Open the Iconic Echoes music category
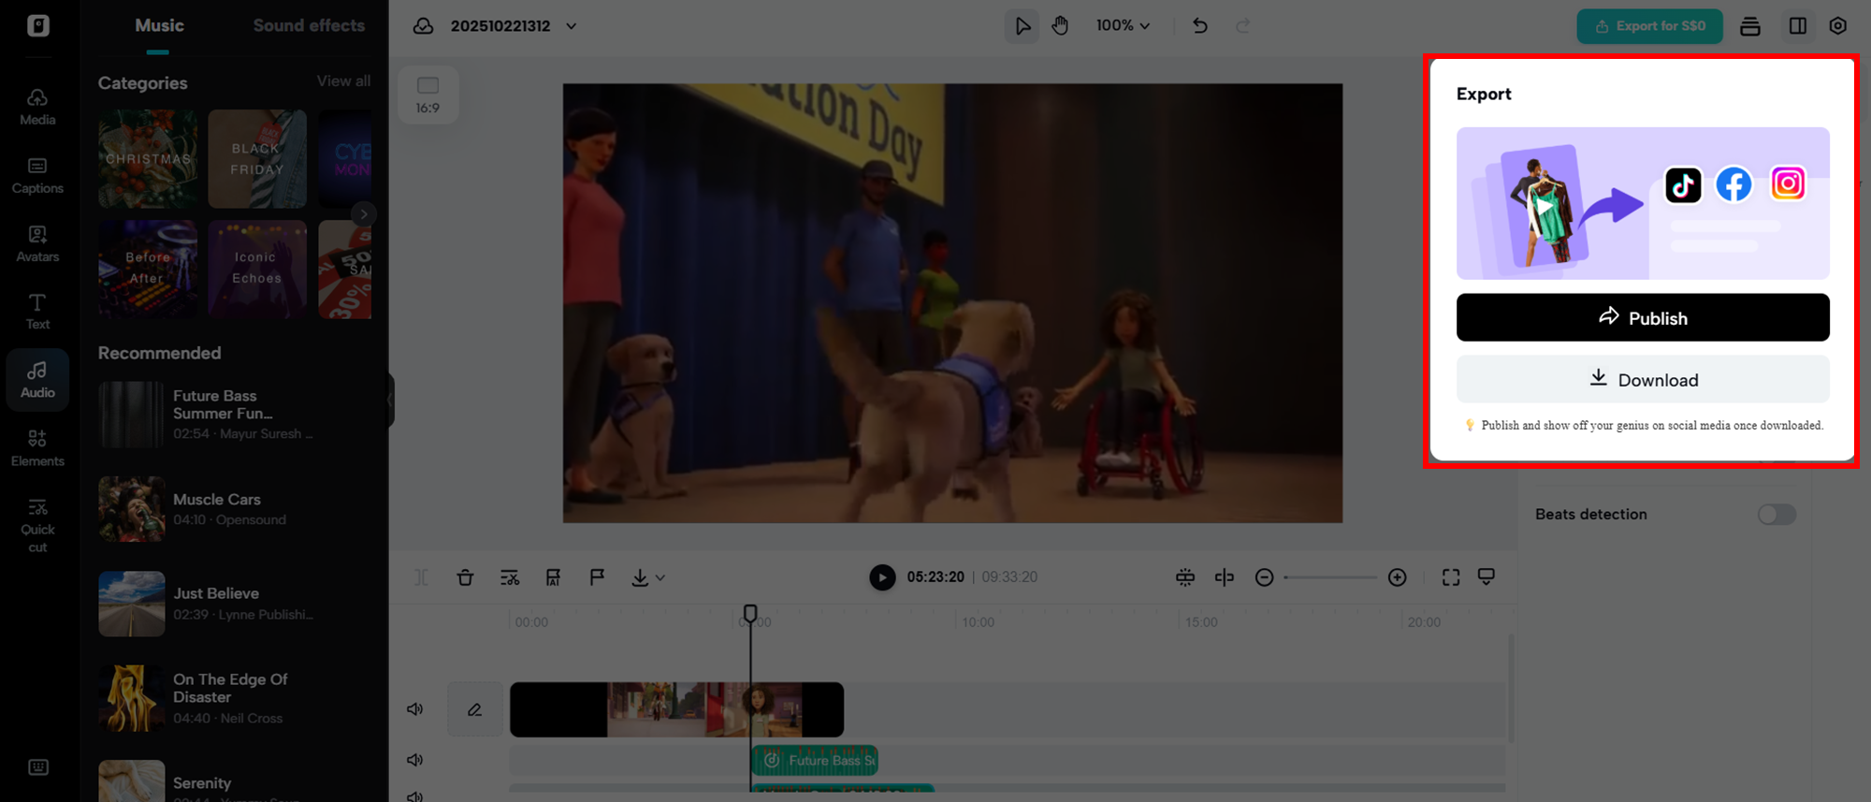Image resolution: width=1871 pixels, height=802 pixels. click(257, 270)
